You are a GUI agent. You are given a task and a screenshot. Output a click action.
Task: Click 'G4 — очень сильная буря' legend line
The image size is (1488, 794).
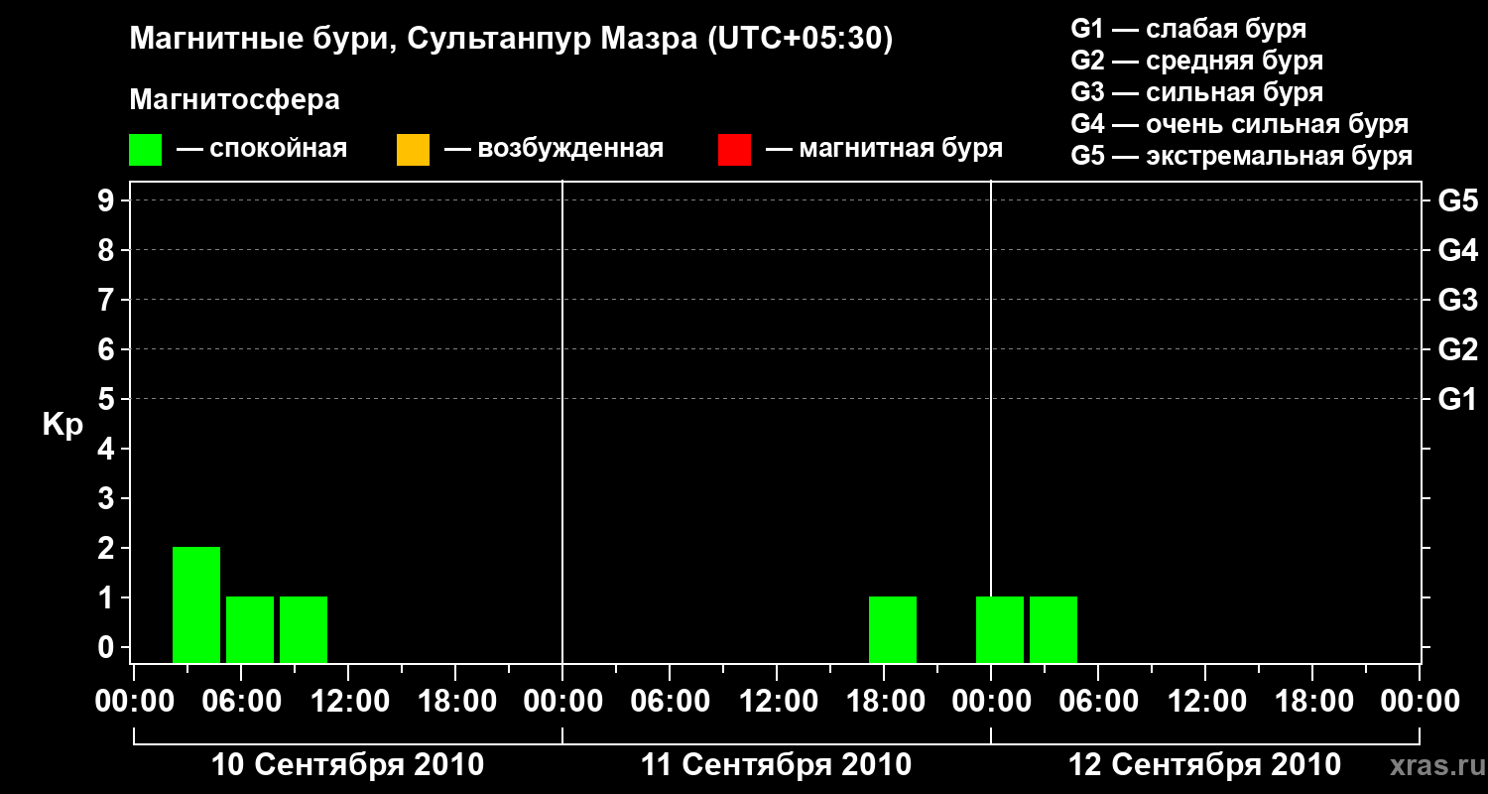[1240, 124]
